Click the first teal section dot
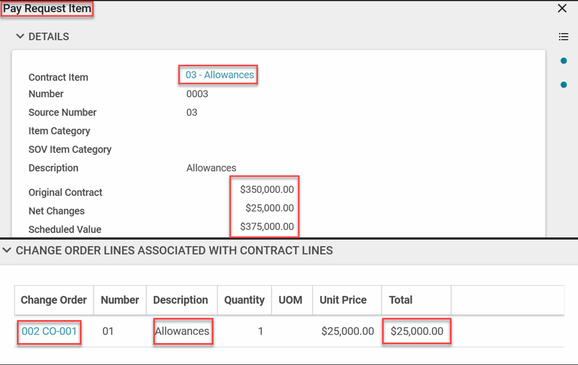This screenshot has height=365, width=578. coord(563,61)
